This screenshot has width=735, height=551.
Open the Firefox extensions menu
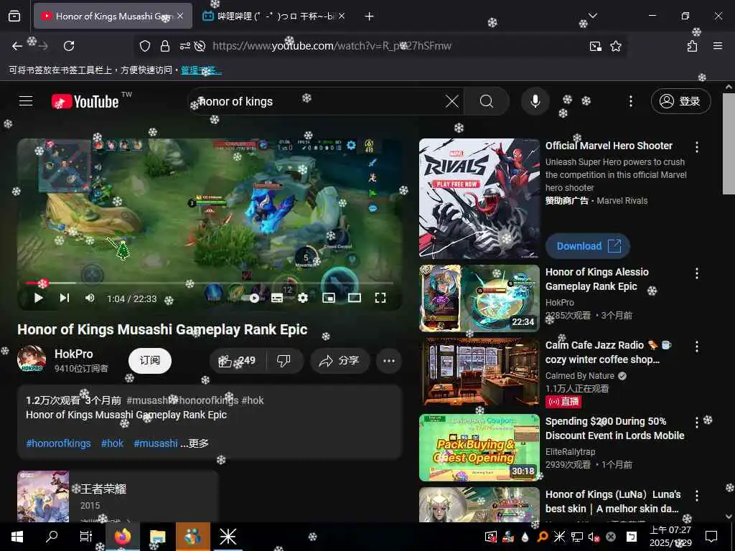693,46
